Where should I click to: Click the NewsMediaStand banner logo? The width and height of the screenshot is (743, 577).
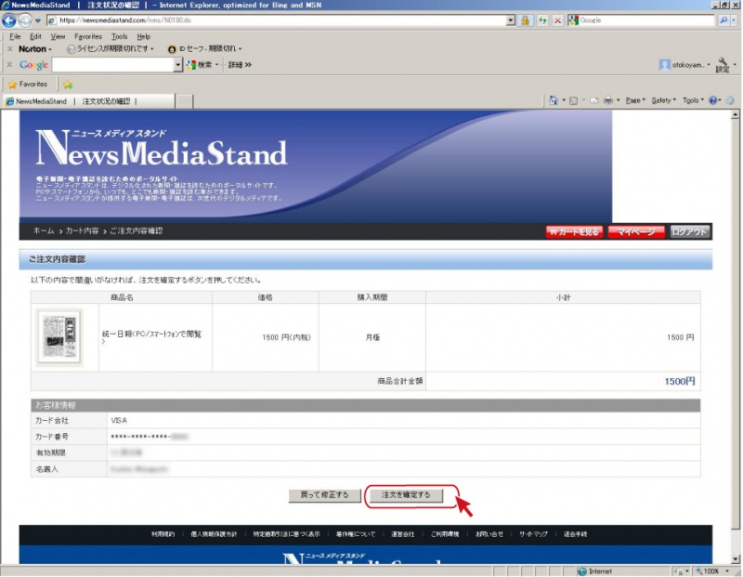tap(162, 149)
